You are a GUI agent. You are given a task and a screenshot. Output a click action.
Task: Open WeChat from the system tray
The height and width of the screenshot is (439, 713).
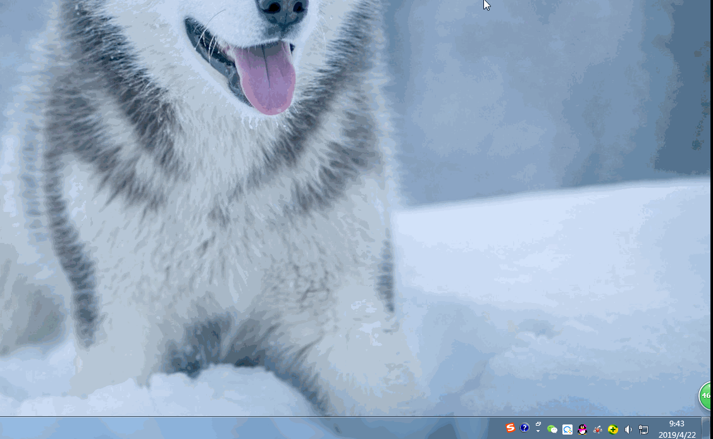pyautogui.click(x=552, y=430)
